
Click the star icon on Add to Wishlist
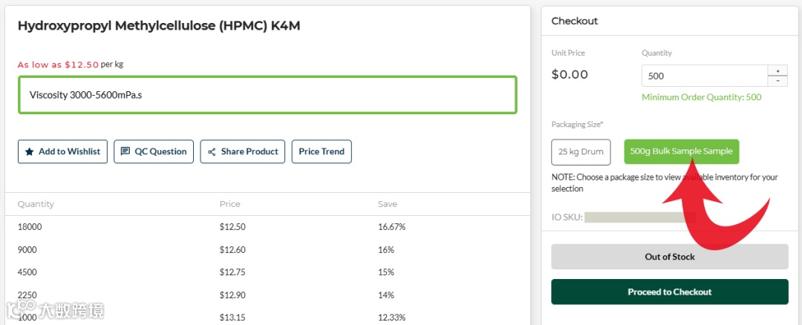(30, 151)
